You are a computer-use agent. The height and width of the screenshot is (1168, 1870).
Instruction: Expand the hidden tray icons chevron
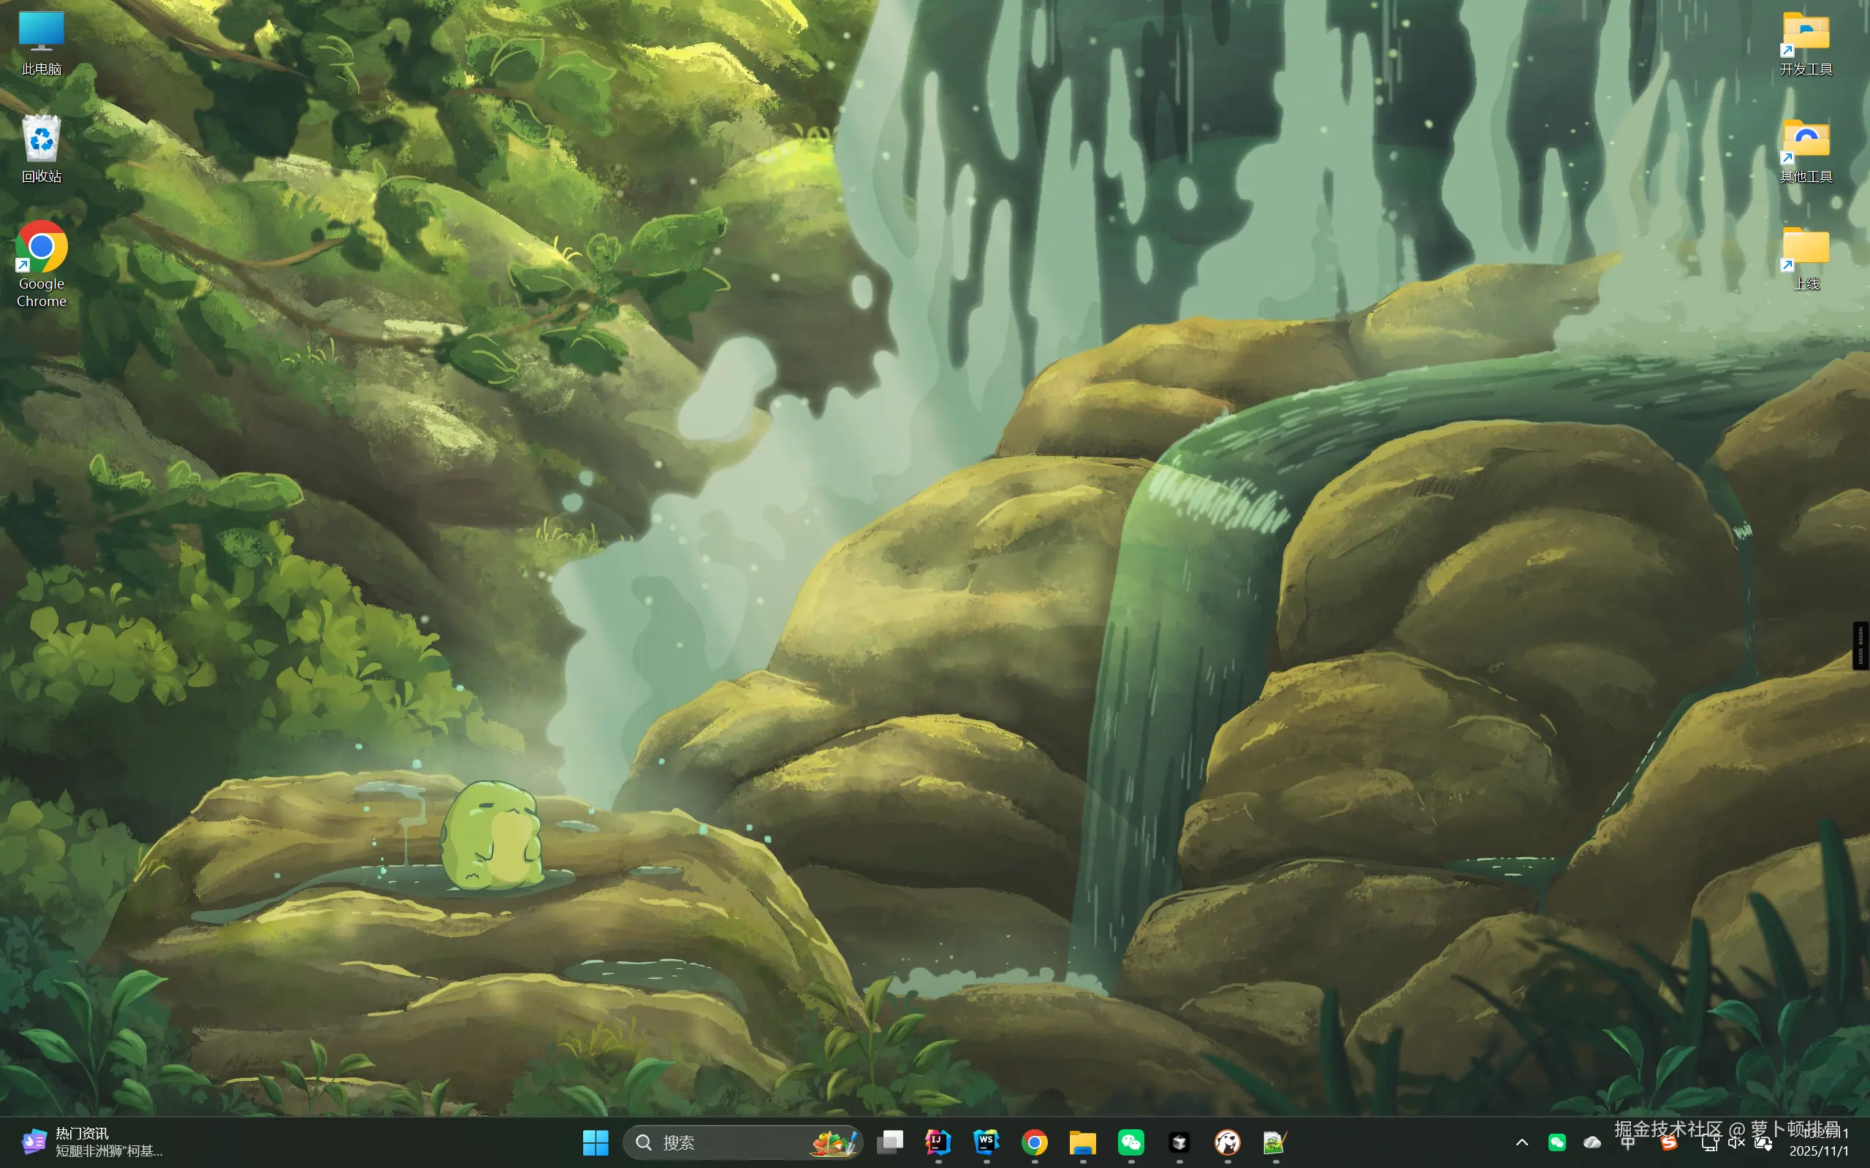tap(1521, 1142)
